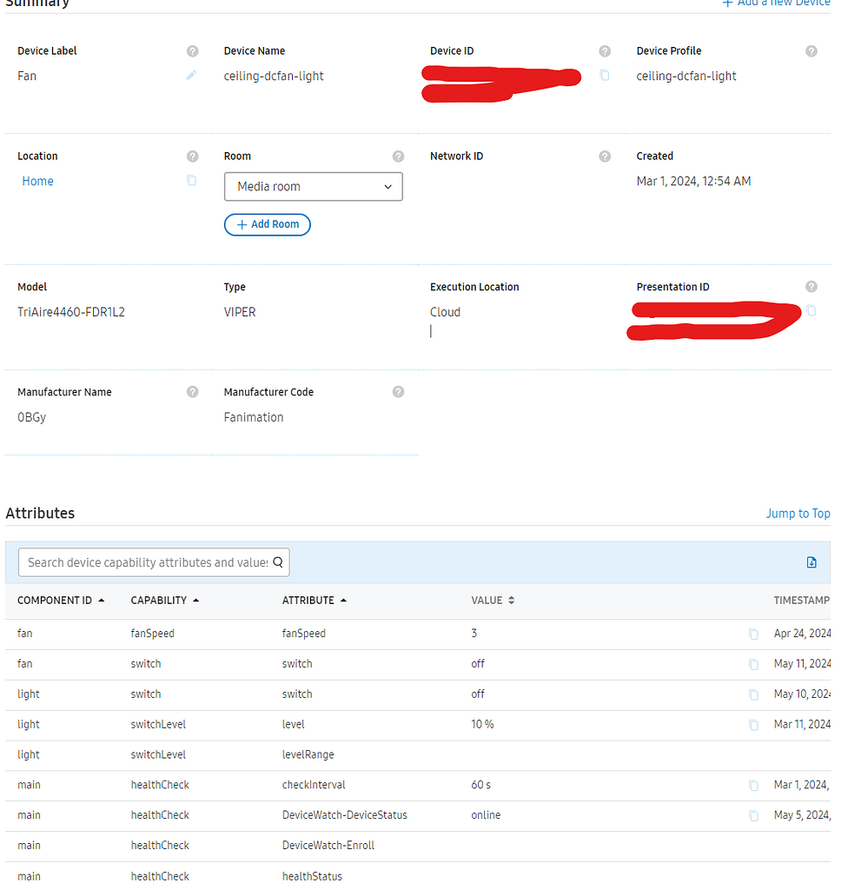Edit the Fan device label via the pencil icon
The width and height of the screenshot is (848, 890).
point(191,76)
